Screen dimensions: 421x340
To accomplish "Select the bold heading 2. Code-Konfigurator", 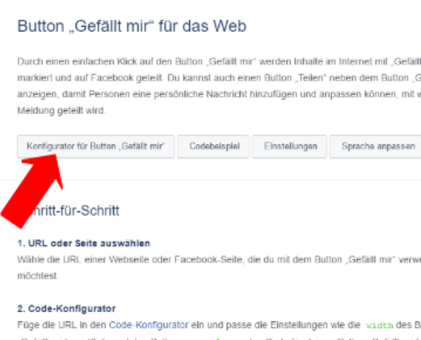I will 66,309.
